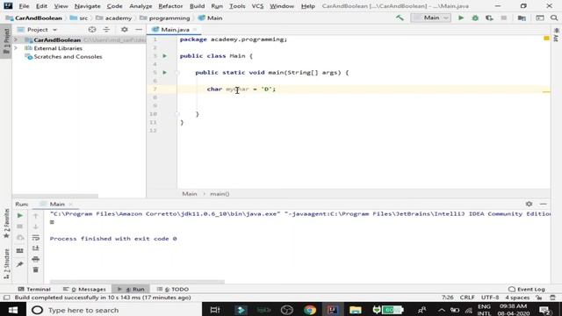Open Project Structure icon in toolbar
This screenshot has width=562, height=316.
(522, 18)
